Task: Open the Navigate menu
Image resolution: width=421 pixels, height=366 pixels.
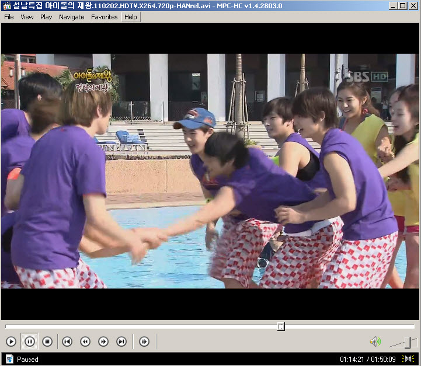Action: point(72,17)
